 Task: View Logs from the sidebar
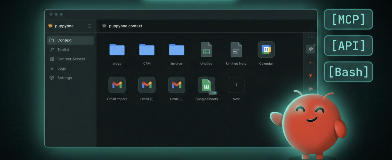[x=62, y=68]
